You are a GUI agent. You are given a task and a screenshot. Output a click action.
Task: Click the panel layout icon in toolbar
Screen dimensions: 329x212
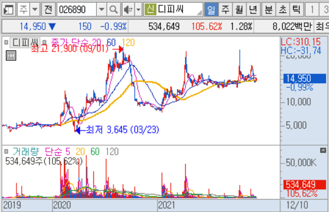point(9,9)
